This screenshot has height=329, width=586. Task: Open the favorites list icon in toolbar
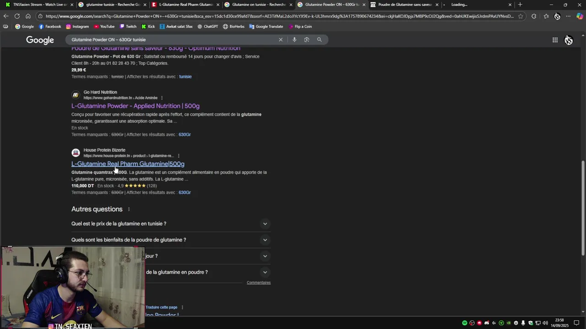pyautogui.click(x=546, y=16)
